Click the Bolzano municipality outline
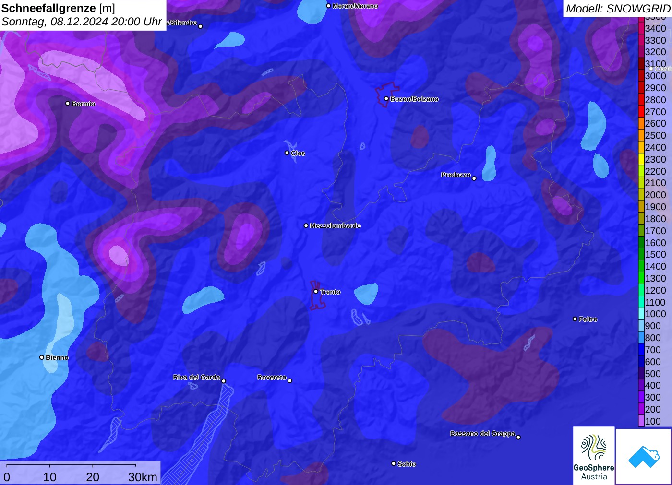Image resolution: width=672 pixels, height=485 pixels. click(x=387, y=95)
